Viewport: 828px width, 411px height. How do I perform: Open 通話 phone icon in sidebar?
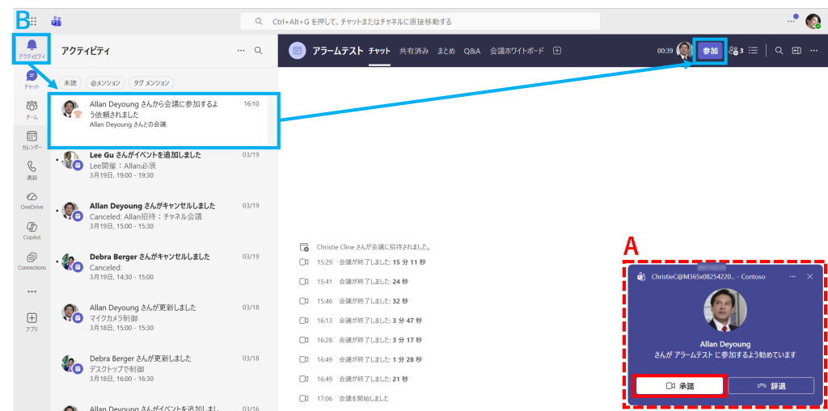(x=32, y=170)
